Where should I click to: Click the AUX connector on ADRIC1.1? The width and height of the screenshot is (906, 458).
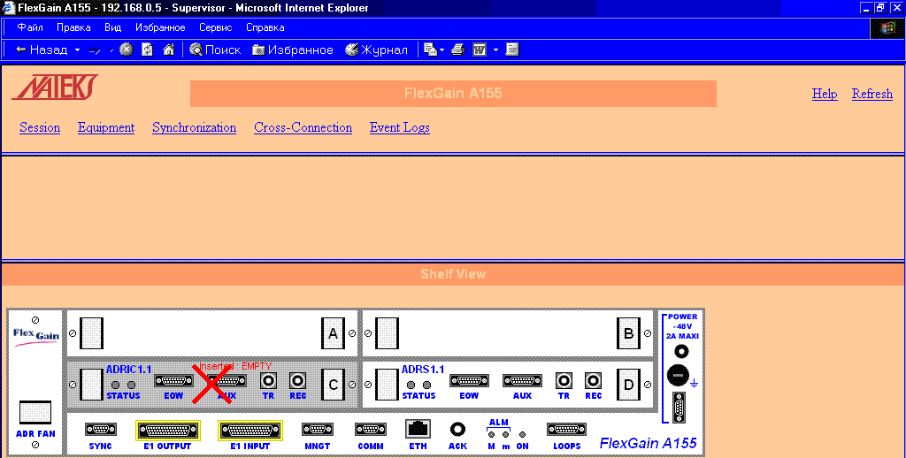226,380
